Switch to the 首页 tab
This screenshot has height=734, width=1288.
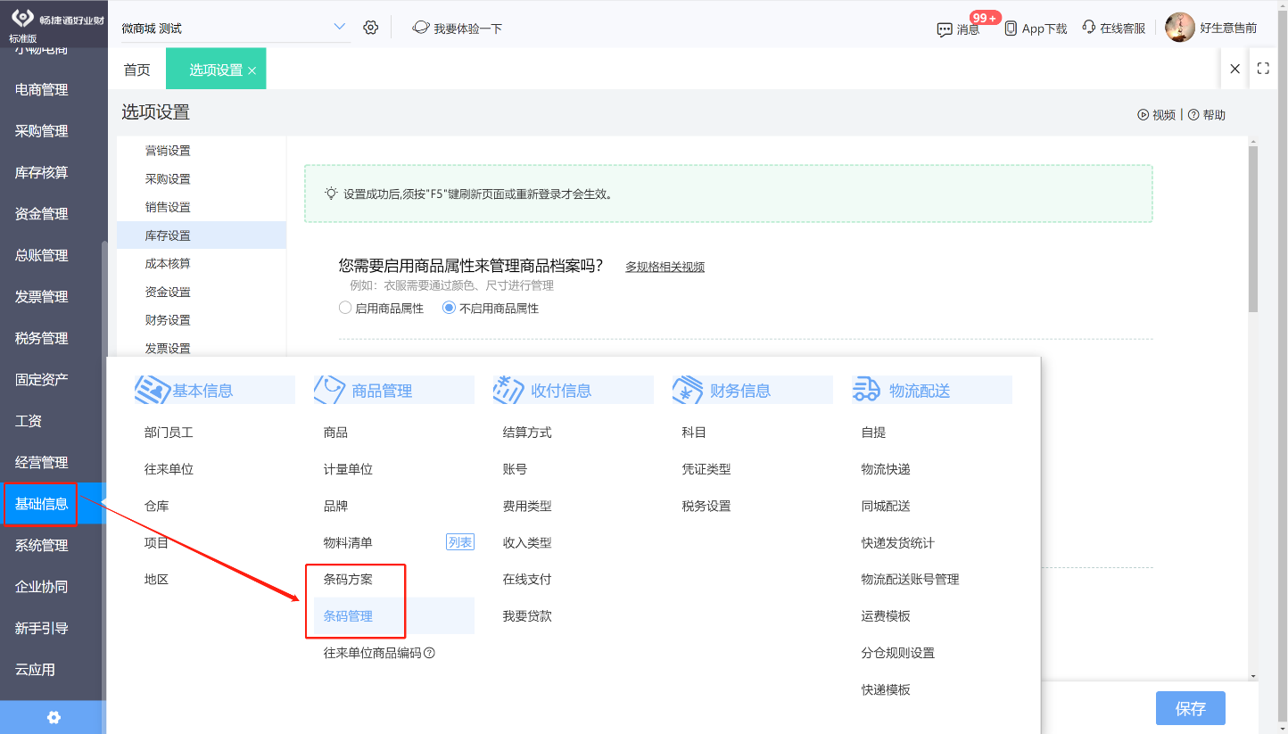(136, 70)
